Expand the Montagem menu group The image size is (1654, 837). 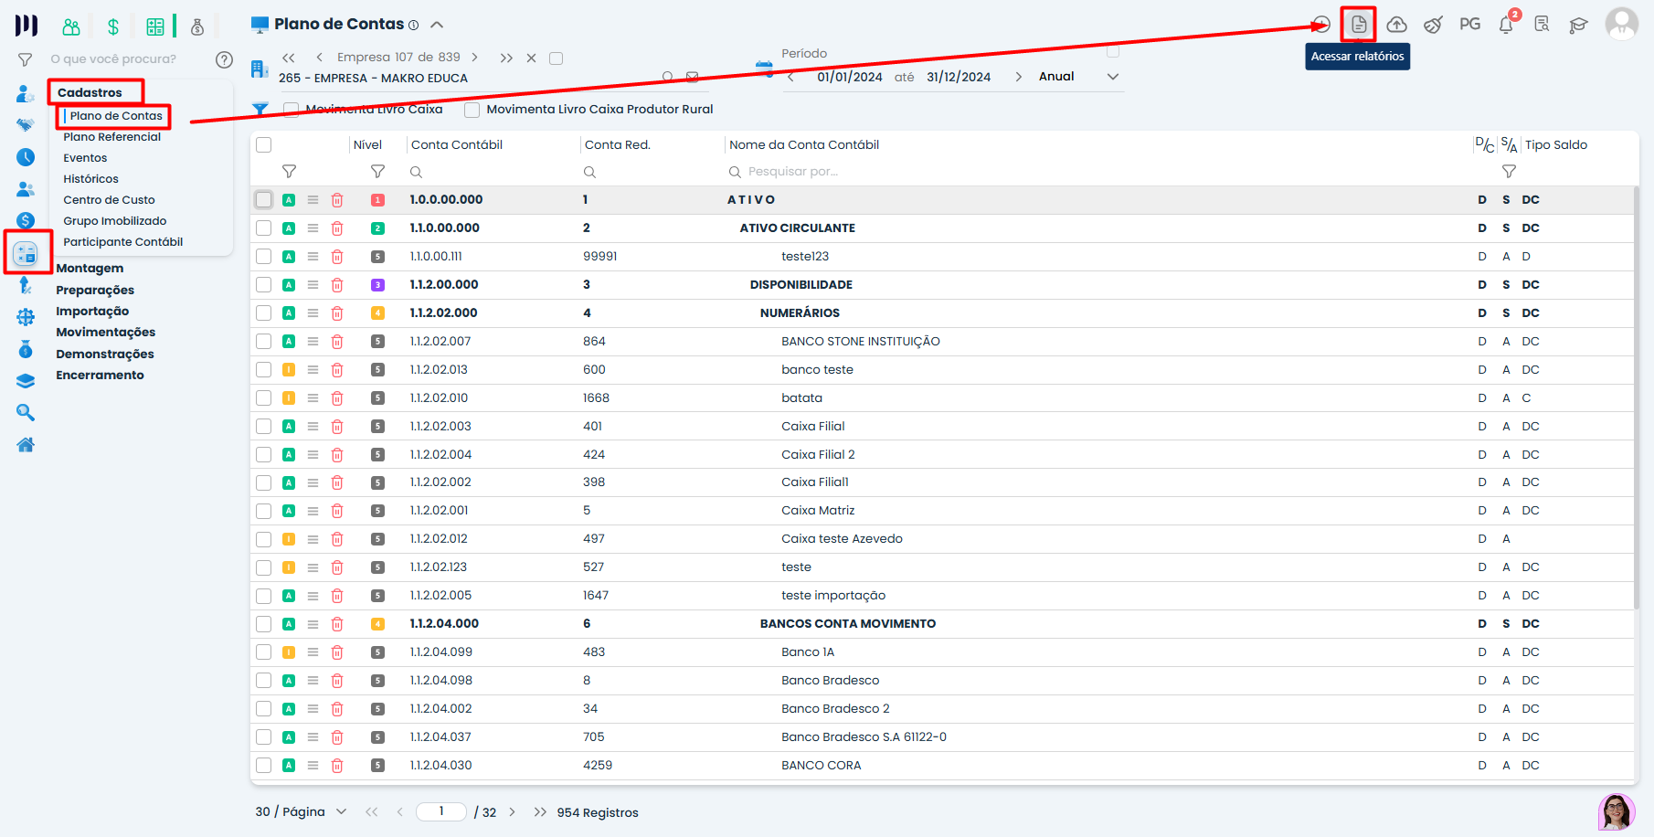click(90, 269)
